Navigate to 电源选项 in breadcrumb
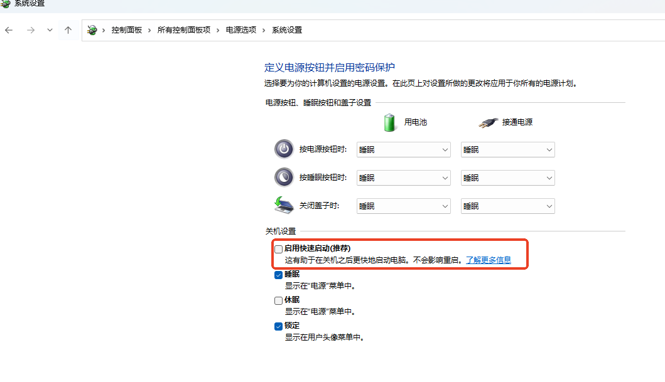Screen dimensions: 665x382 pyautogui.click(x=241, y=30)
